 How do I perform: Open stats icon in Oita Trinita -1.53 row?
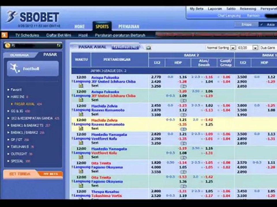pos(81,186)
